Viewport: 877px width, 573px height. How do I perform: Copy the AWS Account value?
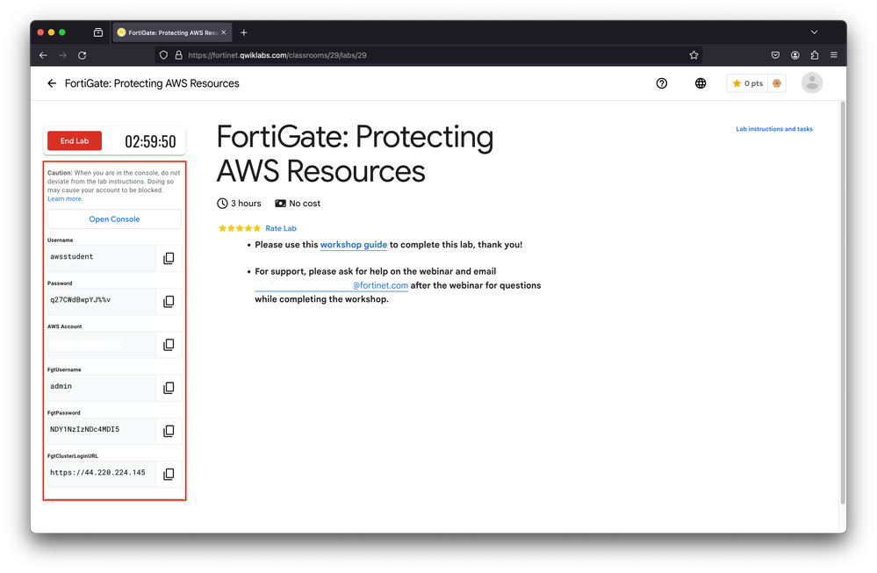169,345
